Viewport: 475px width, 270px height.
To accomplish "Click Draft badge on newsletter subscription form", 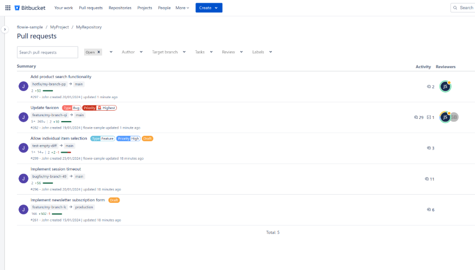I will pyautogui.click(x=114, y=200).
